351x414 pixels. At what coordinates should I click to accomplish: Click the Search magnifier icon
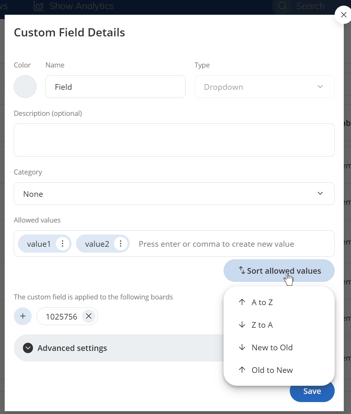coord(283,6)
